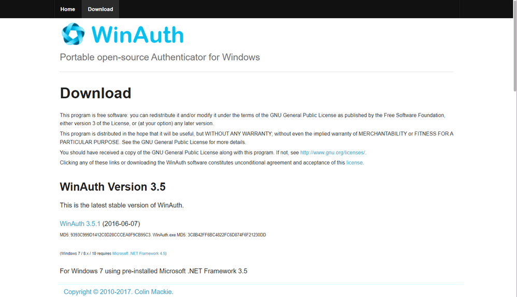The width and height of the screenshot is (517, 297).
Task: Click the WinAuth wordmark title
Action: click(137, 35)
